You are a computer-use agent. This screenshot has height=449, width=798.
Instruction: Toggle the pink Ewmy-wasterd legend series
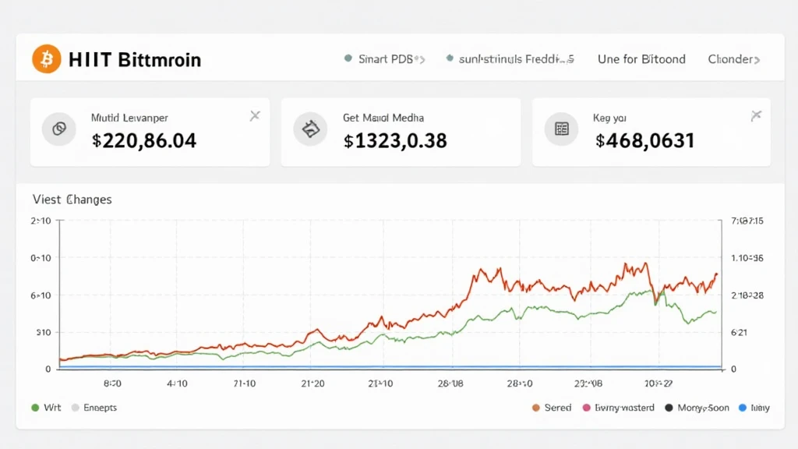pyautogui.click(x=586, y=408)
